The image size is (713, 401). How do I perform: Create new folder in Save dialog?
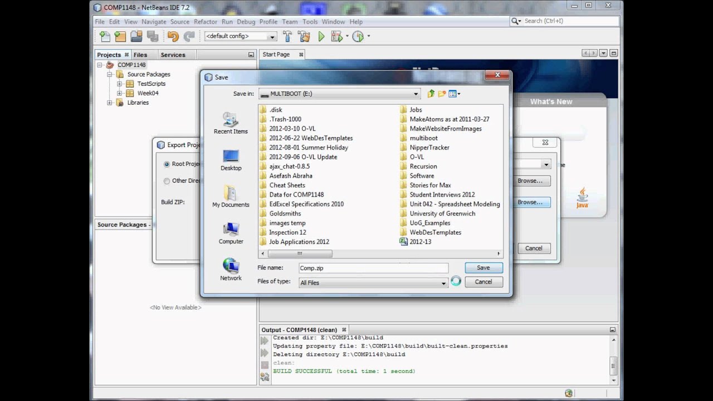442,94
